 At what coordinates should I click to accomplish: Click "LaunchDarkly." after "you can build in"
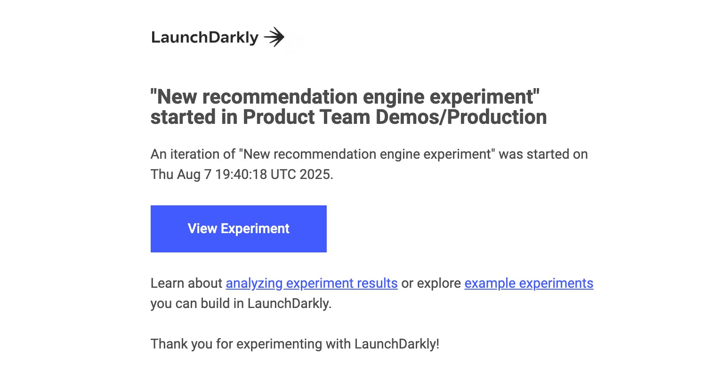pyautogui.click(x=290, y=304)
